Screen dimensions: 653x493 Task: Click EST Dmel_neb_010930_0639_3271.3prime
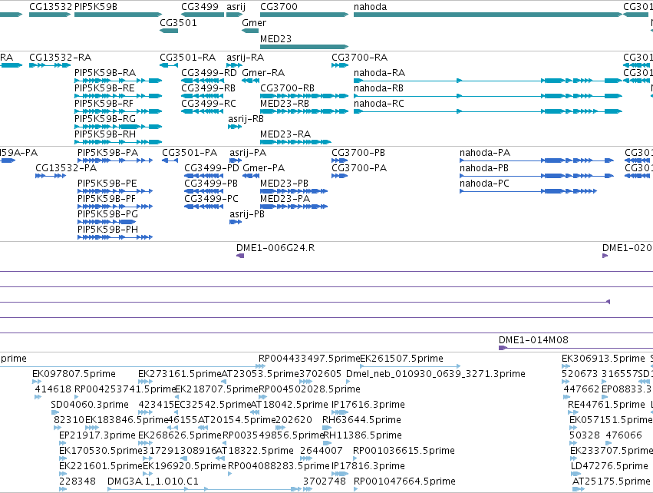[x=436, y=374]
